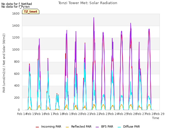
Task: Click the Feb 14 x-axis tick label
Action: pos(22,114)
